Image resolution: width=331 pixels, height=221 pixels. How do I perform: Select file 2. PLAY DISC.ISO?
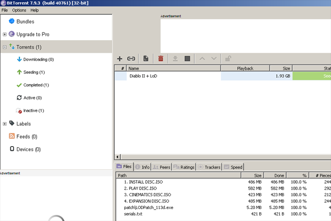[140, 189]
